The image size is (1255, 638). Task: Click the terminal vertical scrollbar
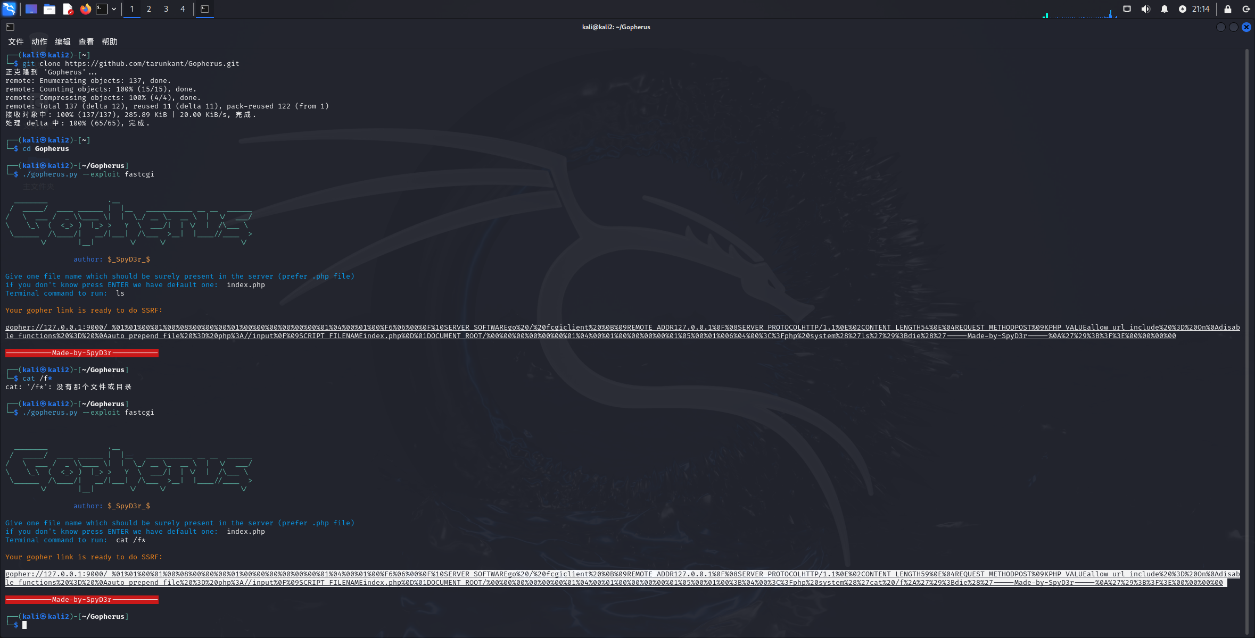[x=1247, y=341]
